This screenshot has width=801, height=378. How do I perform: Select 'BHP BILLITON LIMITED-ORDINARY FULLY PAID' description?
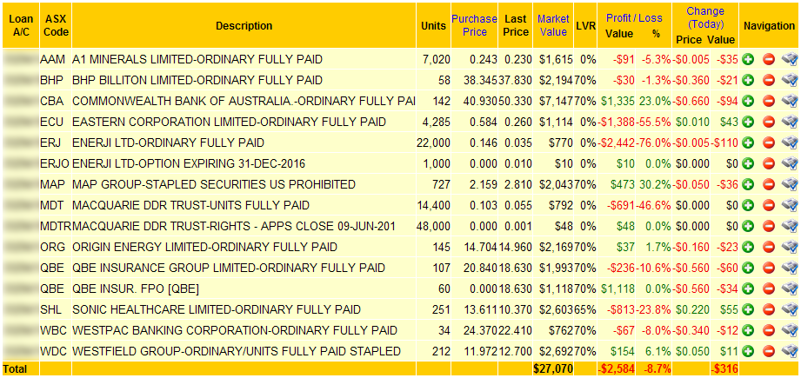[x=197, y=80]
